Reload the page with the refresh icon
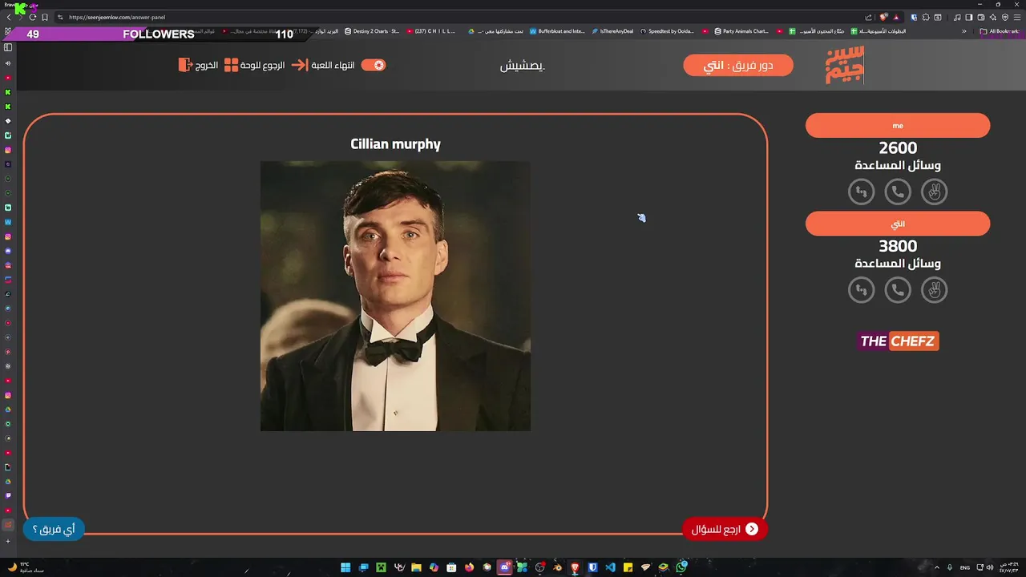The width and height of the screenshot is (1026, 577). (33, 18)
